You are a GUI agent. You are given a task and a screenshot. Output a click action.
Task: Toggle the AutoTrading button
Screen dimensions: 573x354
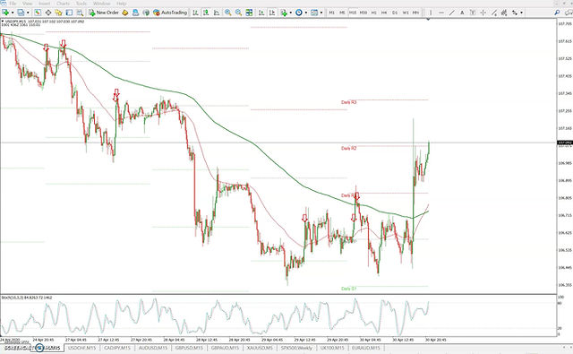tap(170, 13)
